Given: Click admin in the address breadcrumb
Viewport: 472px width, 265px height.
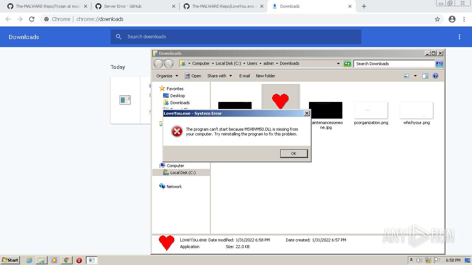Looking at the screenshot, I should tap(268, 63).
